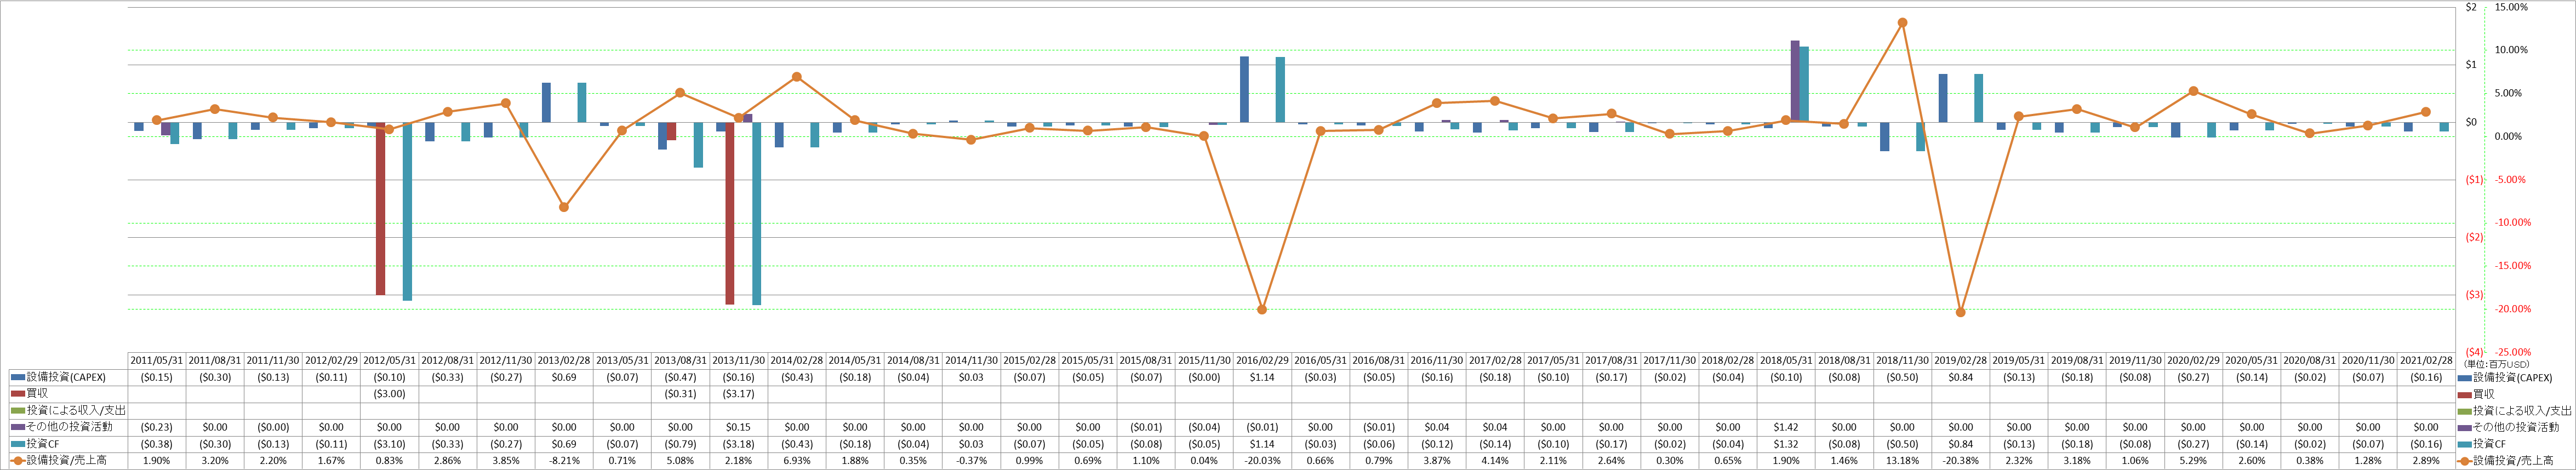2576x470 pixels.
Task: Click the orange peak marker at 2018/11/30
Action: pyautogui.click(x=1902, y=23)
